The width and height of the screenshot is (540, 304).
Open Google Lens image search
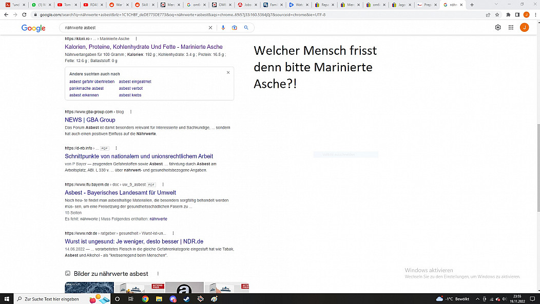234,28
